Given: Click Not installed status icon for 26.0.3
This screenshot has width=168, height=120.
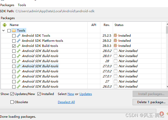Looking at the screenshot, I should coord(115,86).
